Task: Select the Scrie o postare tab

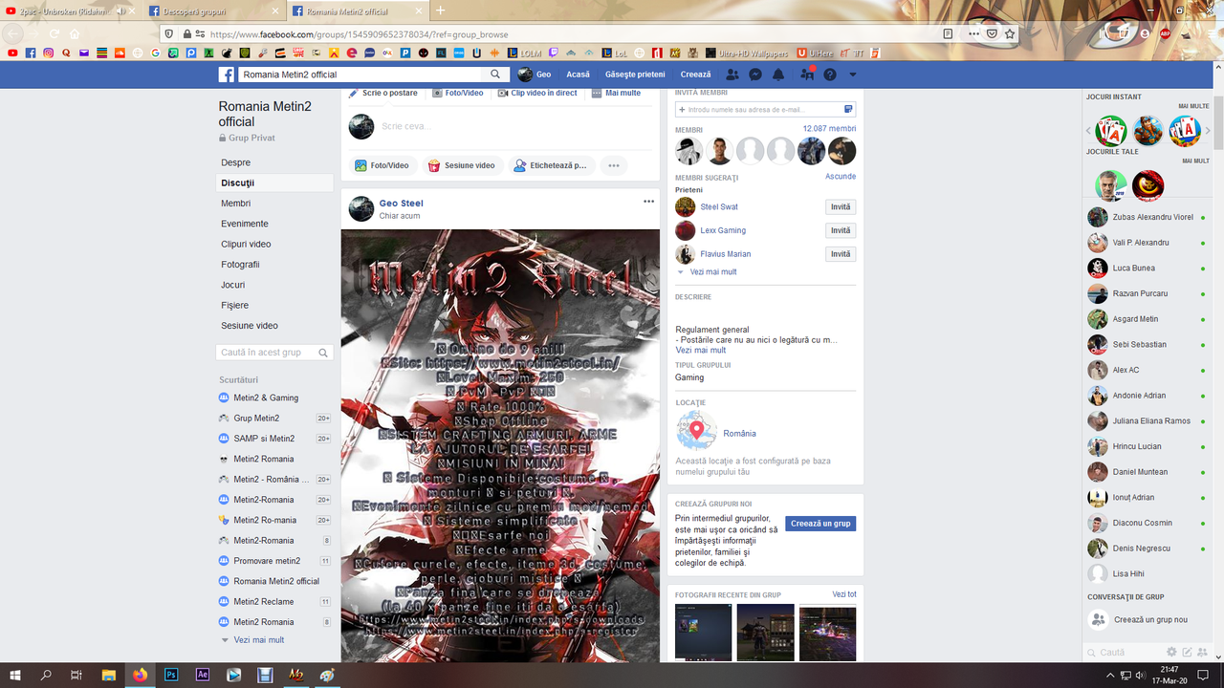Action: [x=383, y=93]
